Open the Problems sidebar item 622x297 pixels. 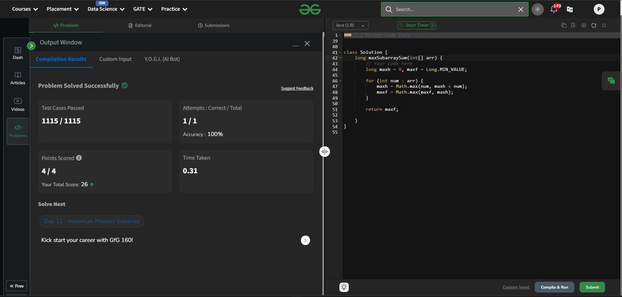pos(18,131)
